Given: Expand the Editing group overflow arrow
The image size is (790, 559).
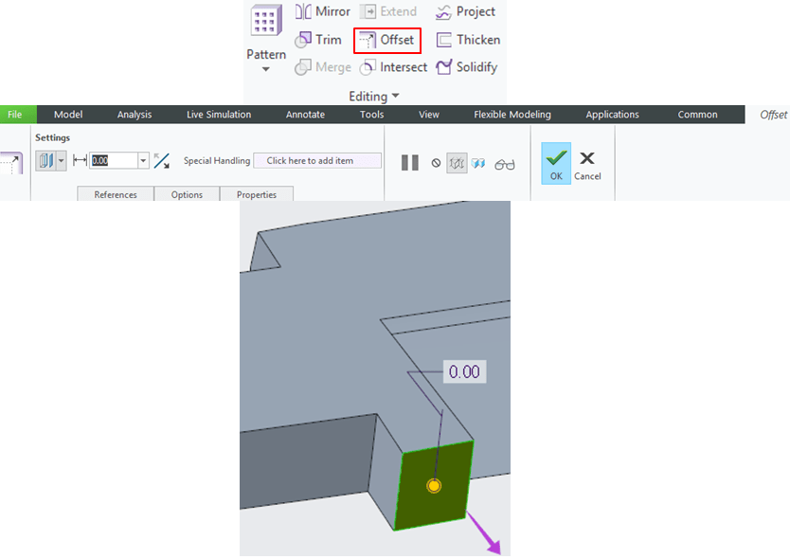Looking at the screenshot, I should tap(395, 97).
